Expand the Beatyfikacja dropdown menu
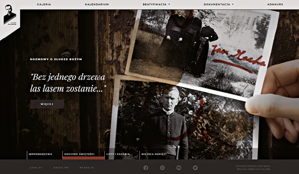The image size is (299, 174). (156, 4)
